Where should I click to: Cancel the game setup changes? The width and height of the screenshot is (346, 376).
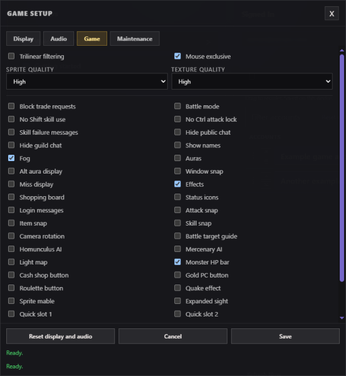tap(173, 336)
